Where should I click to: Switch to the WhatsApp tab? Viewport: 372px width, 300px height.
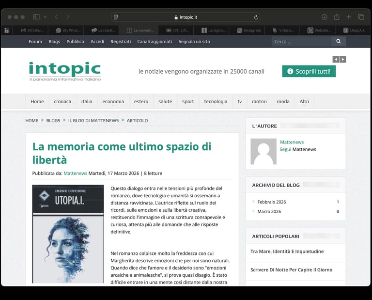[x=68, y=31]
